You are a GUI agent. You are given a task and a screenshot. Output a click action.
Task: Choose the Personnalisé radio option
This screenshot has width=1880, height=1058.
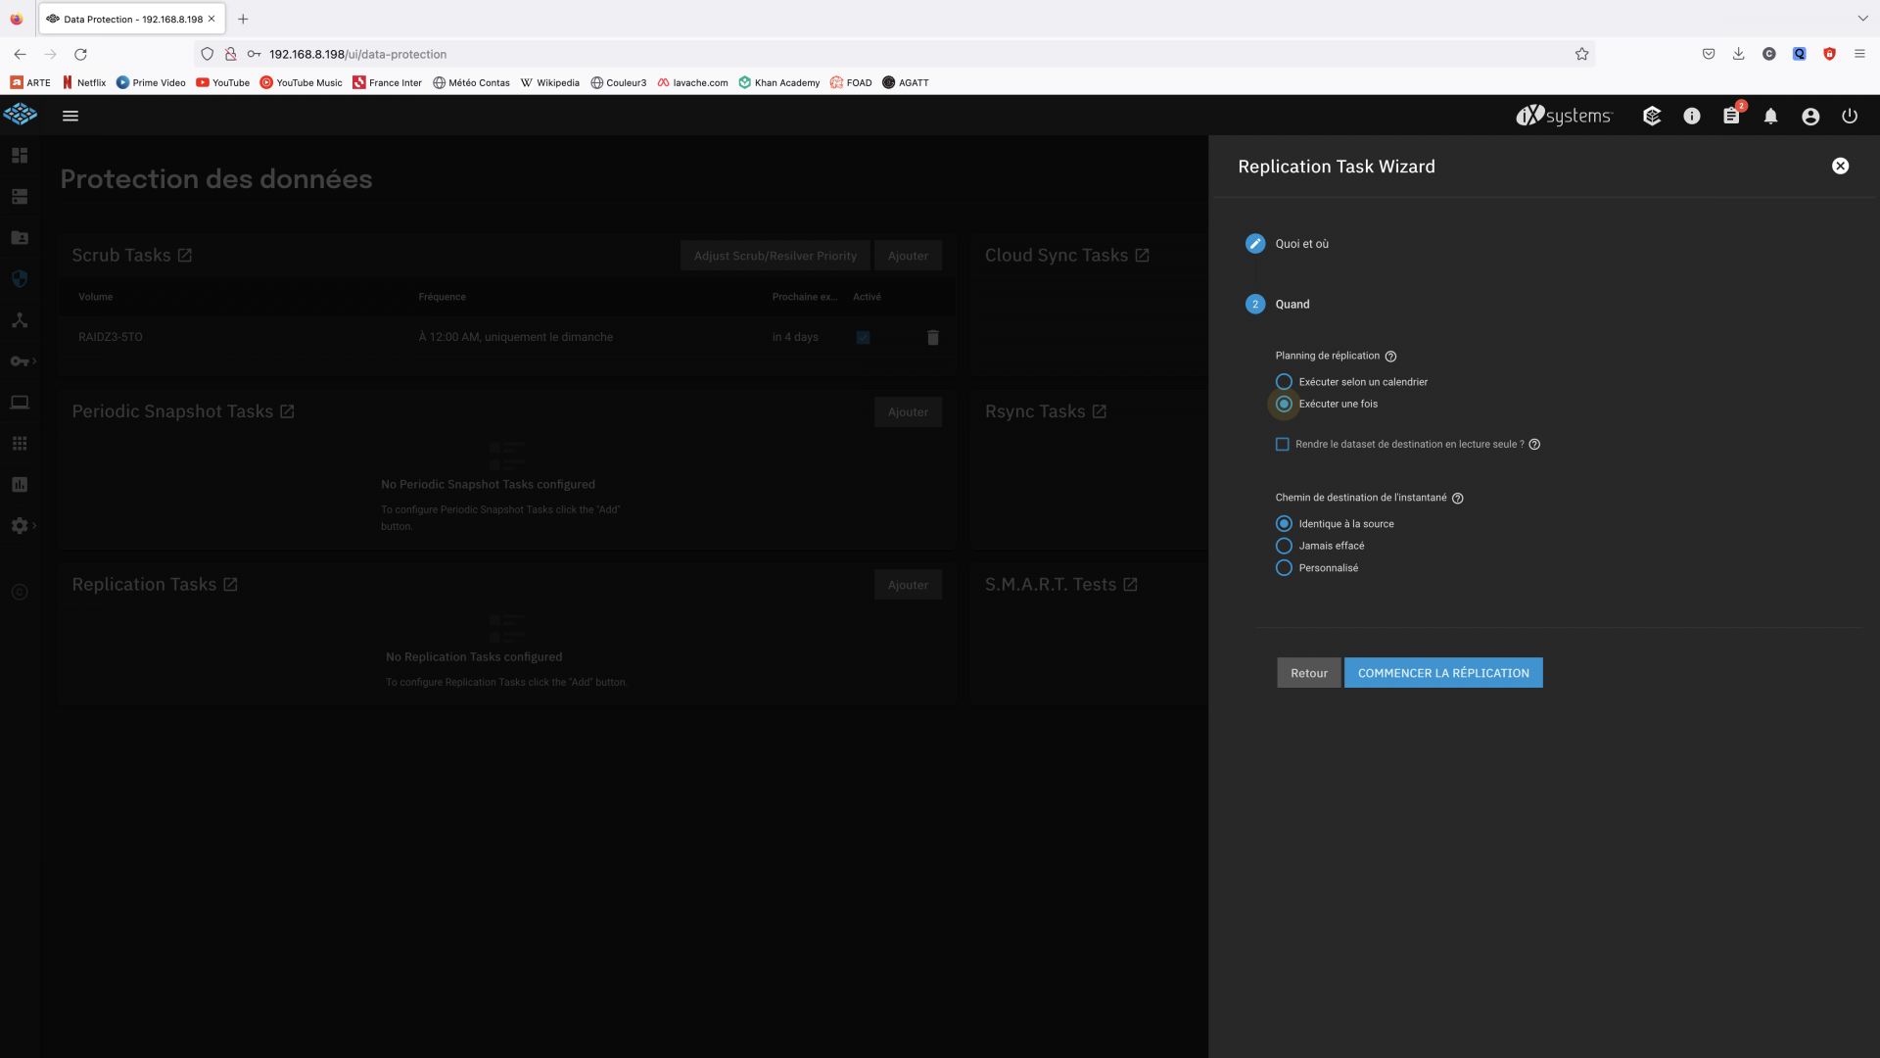click(1284, 568)
